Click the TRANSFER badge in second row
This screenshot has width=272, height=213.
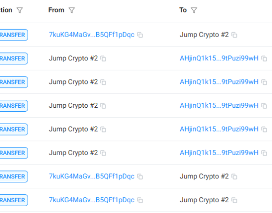14,58
